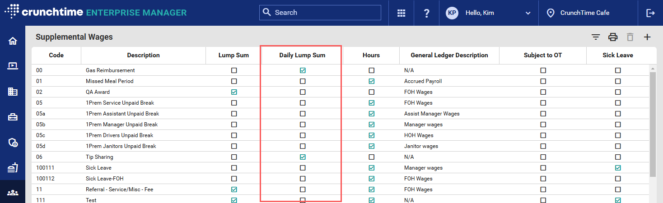Sort by the Lump Sum column header
Viewport: 663px width, 203px height.
pyautogui.click(x=233, y=55)
